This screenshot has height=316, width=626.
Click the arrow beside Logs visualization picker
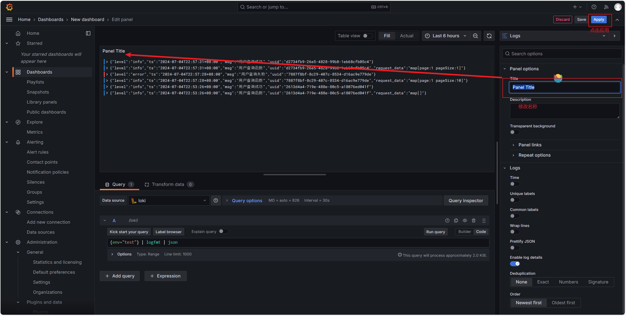pyautogui.click(x=614, y=36)
